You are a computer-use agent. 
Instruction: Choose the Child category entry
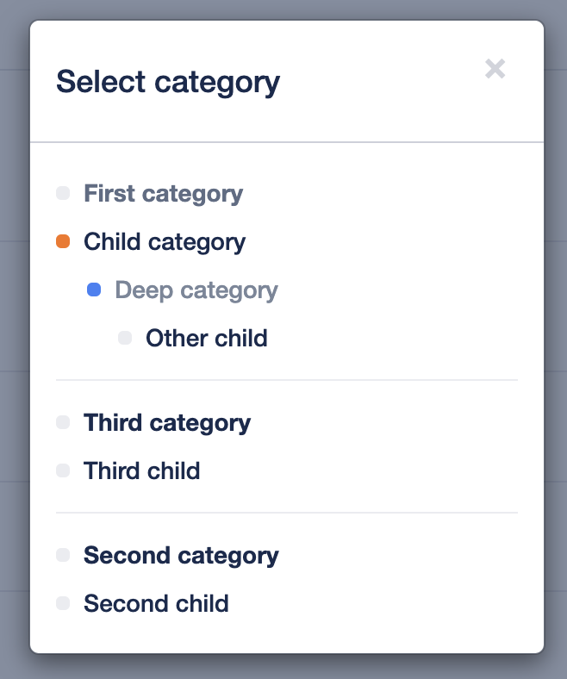[x=165, y=242]
